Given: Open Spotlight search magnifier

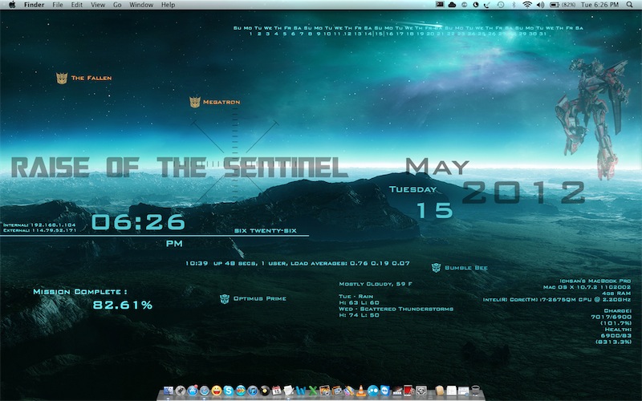Looking at the screenshot, I should (x=630, y=5).
